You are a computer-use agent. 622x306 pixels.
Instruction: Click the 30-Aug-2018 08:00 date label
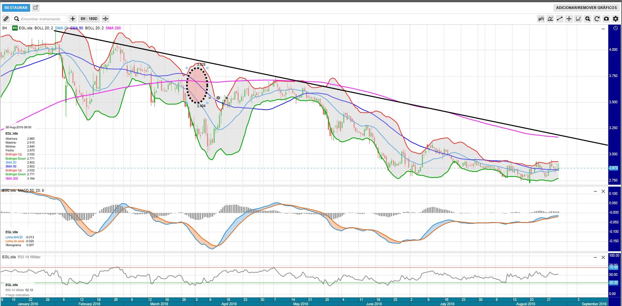pyautogui.click(x=18, y=127)
